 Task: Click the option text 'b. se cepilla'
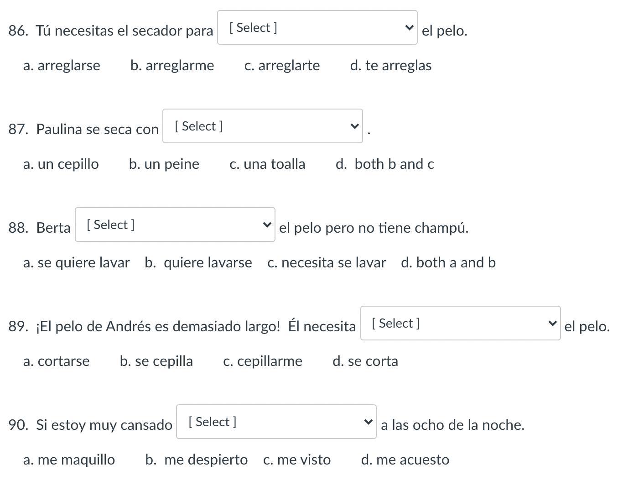(156, 361)
